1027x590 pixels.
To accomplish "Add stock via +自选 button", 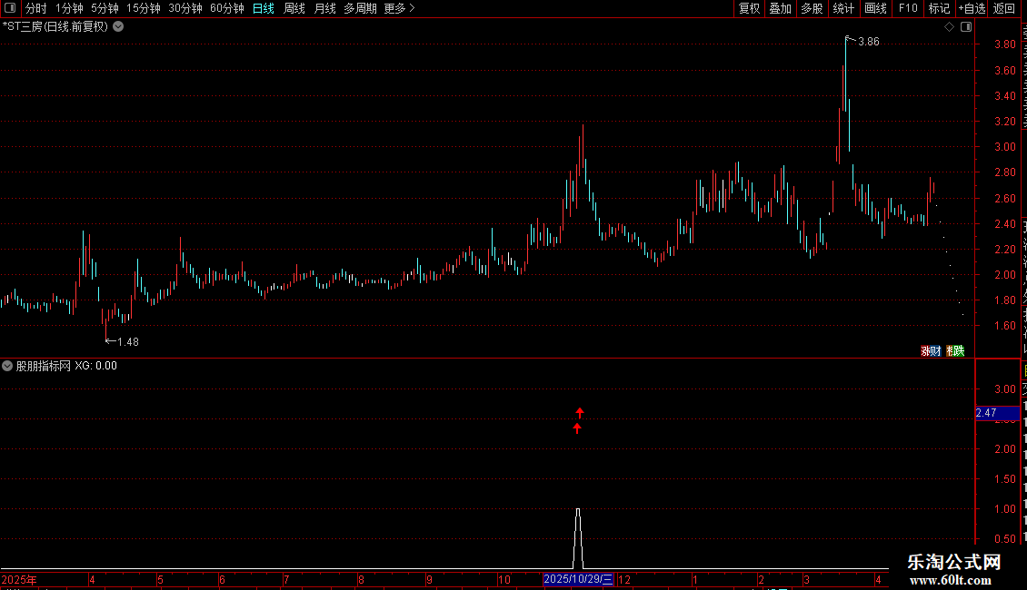I will click(x=972, y=8).
